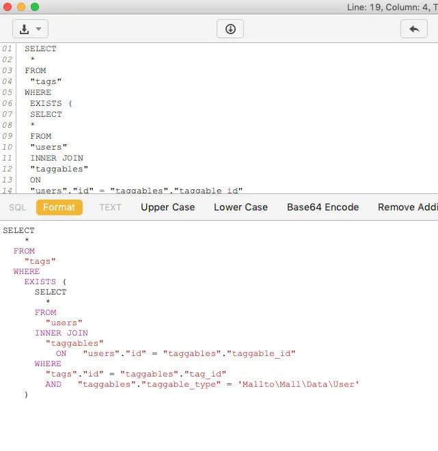The width and height of the screenshot is (438, 451).
Task: Click line number 09 in the gutter
Action: pos(8,136)
